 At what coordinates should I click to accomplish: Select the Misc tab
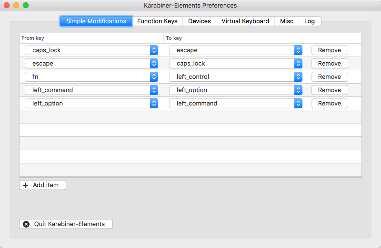[287, 21]
